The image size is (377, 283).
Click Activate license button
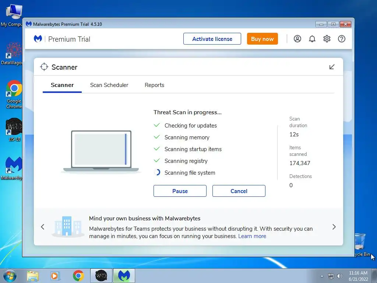pyautogui.click(x=212, y=39)
